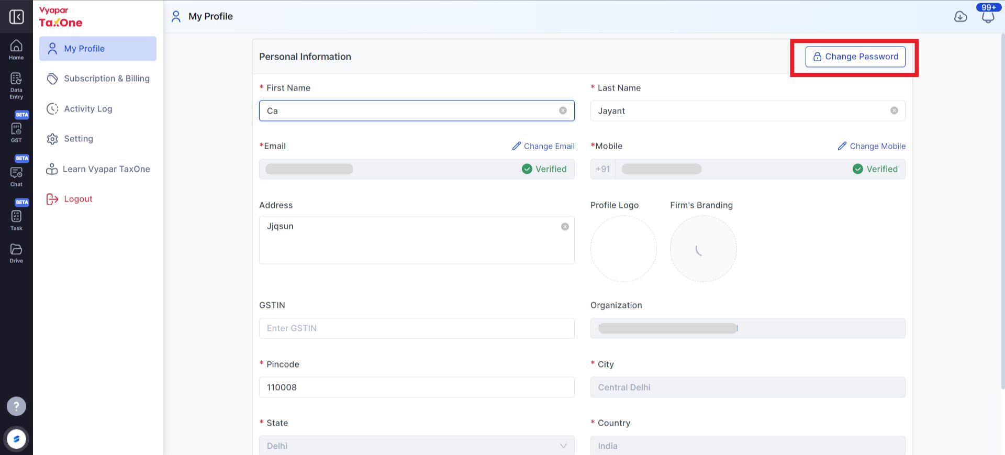
Task: Click the Pincode field containing 110008
Action: click(417, 387)
